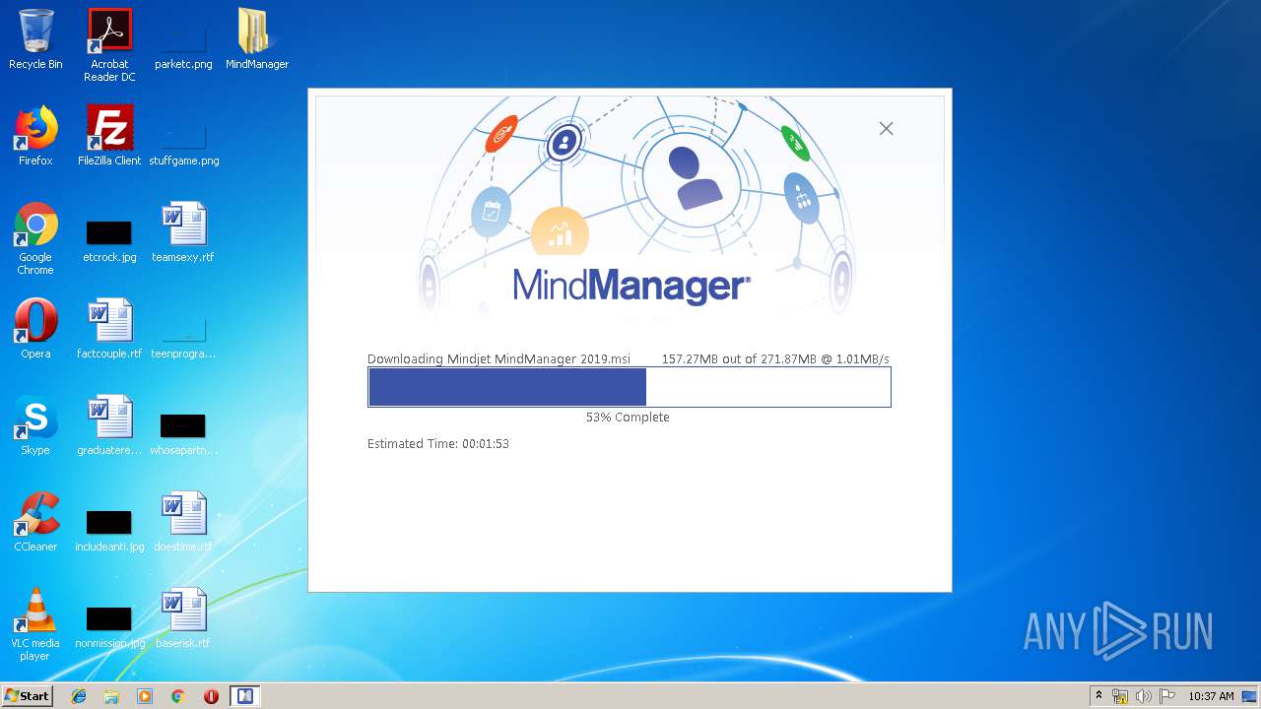Show hidden system tray icons

1099,696
